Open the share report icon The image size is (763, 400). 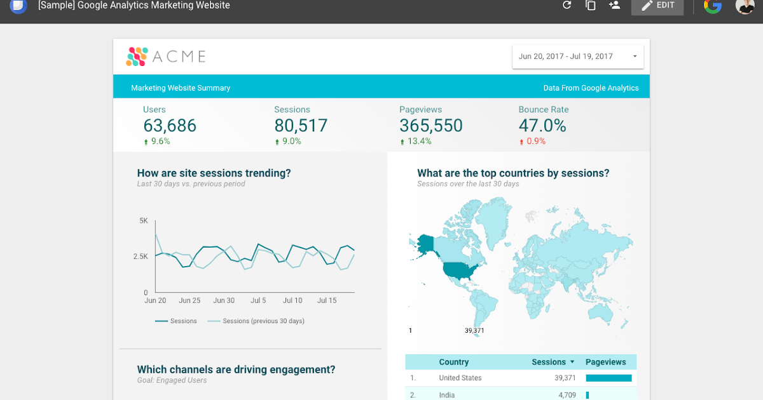tap(614, 5)
